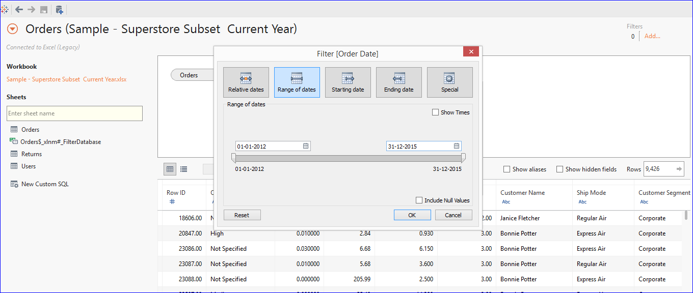Viewport: 693px width, 293px height.
Task: Enable the Show Times checkbox
Action: [x=436, y=112]
